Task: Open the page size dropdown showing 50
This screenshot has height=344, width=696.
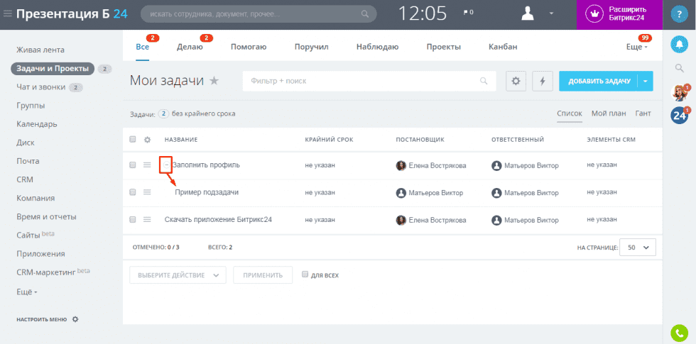Action: tap(637, 248)
